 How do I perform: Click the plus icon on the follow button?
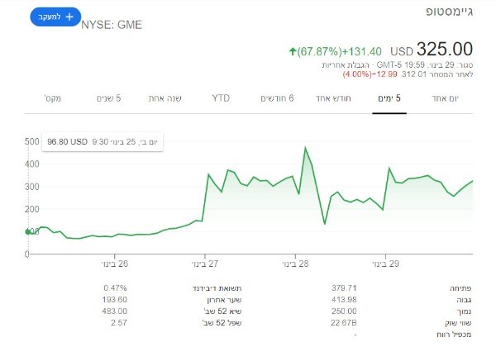(x=69, y=17)
